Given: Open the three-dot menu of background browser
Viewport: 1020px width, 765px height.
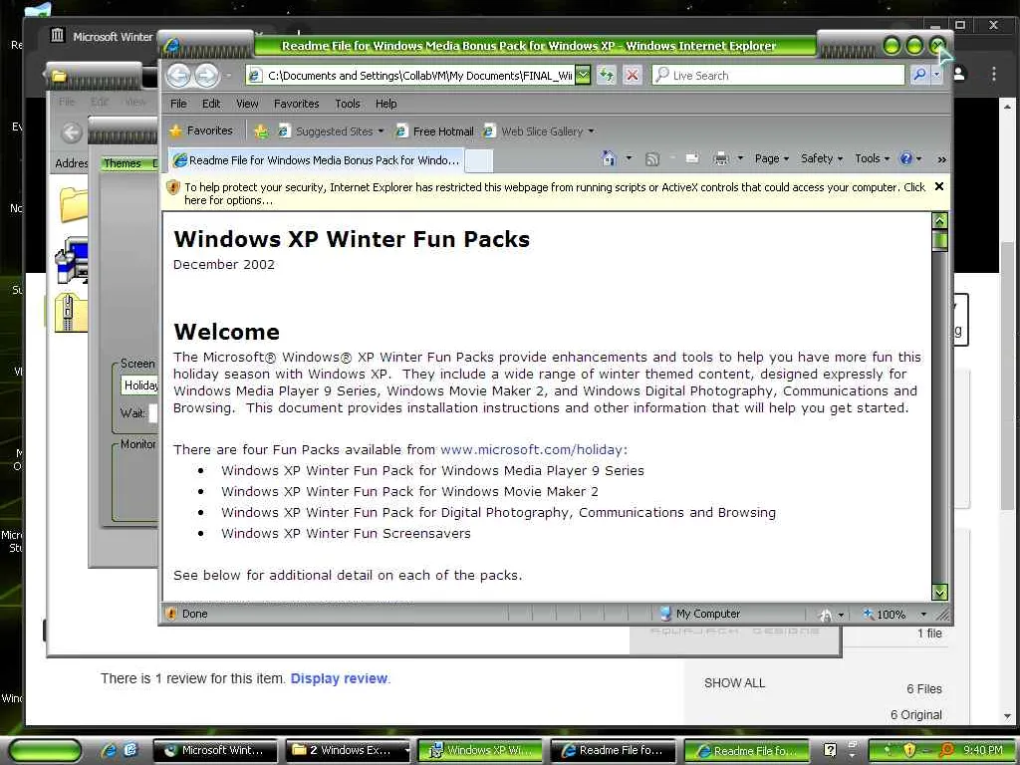Looking at the screenshot, I should (x=994, y=74).
